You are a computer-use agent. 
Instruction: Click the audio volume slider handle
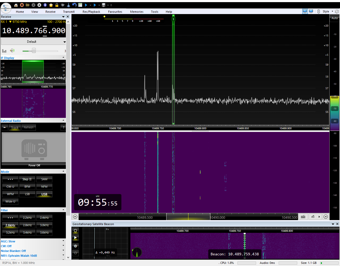point(34,51)
